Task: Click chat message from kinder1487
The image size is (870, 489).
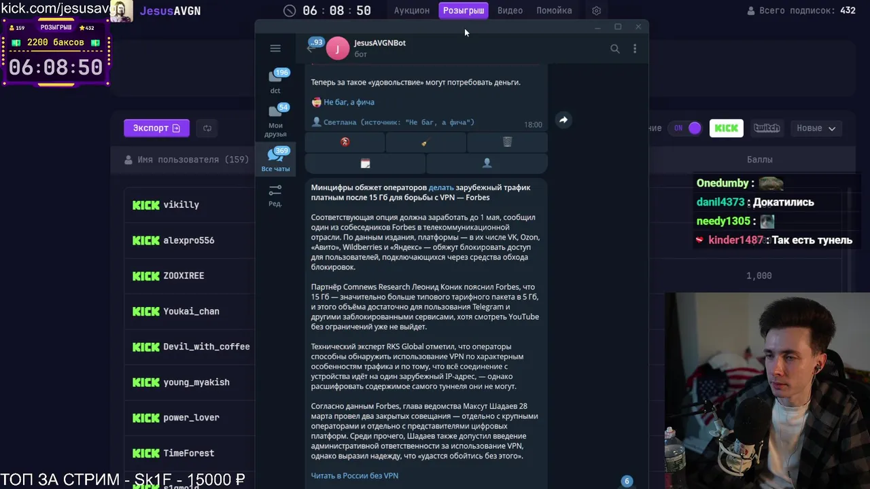Action: point(774,240)
